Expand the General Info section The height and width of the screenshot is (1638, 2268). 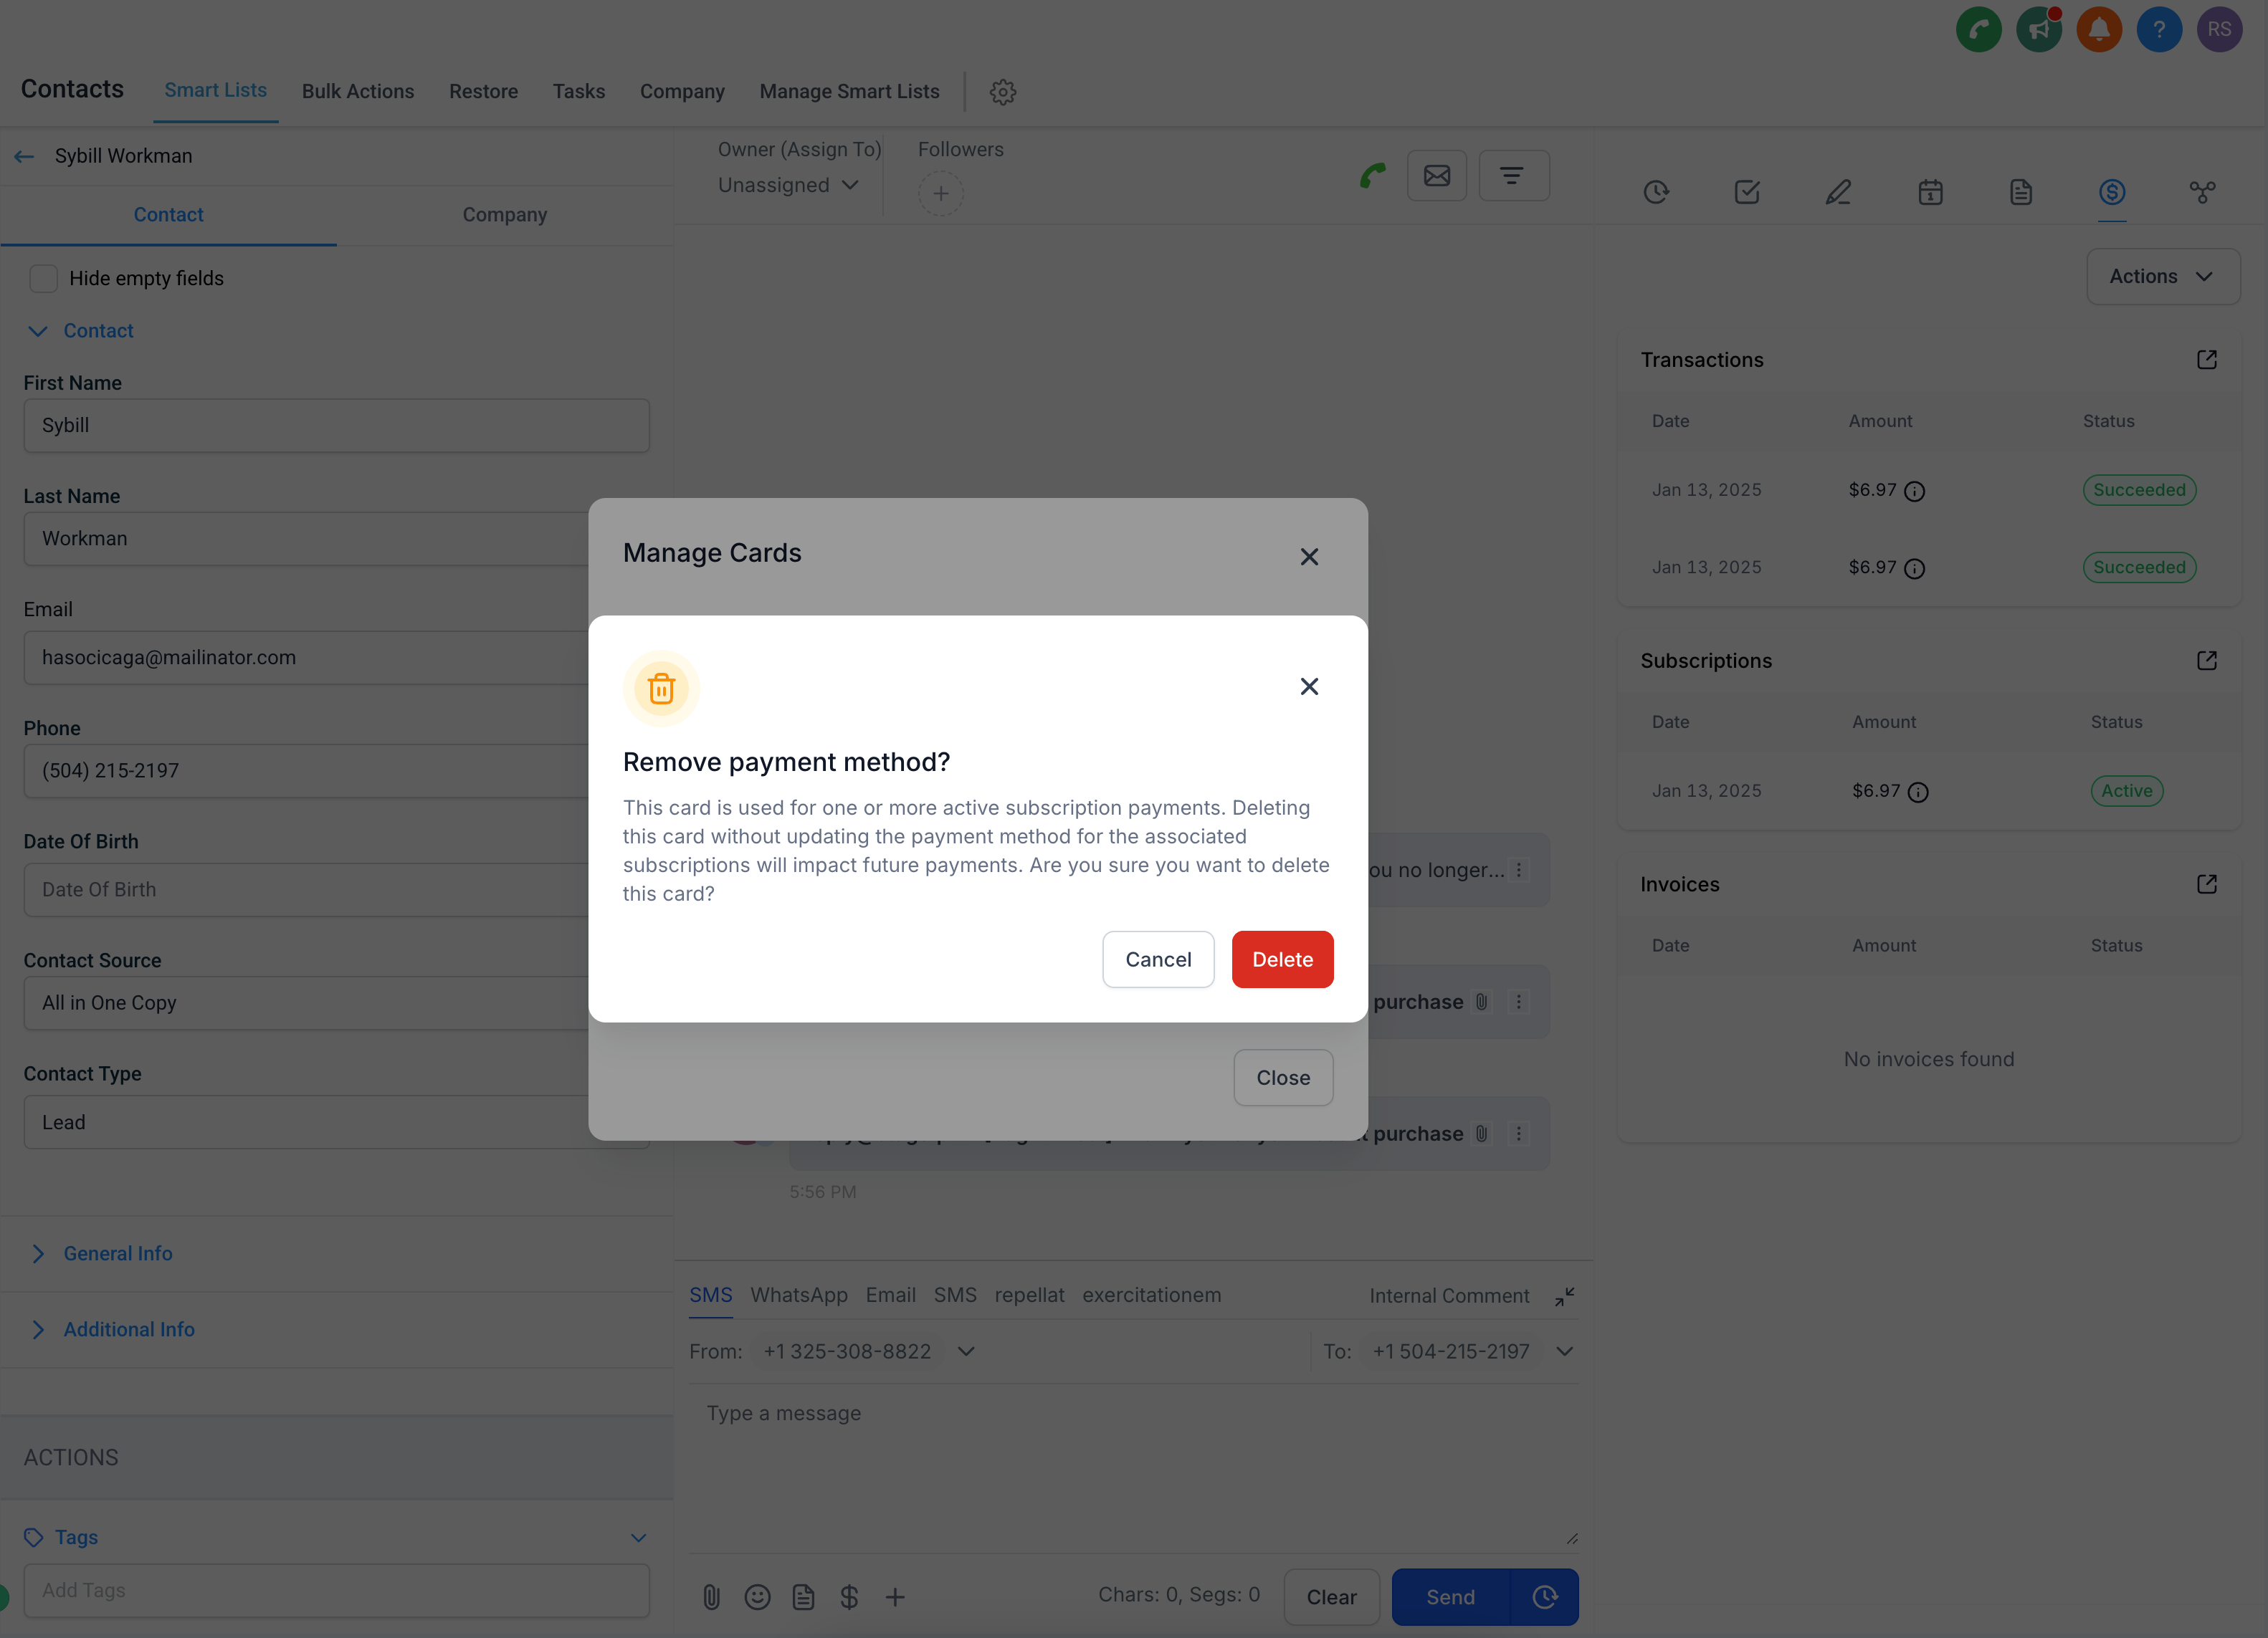(x=117, y=1253)
